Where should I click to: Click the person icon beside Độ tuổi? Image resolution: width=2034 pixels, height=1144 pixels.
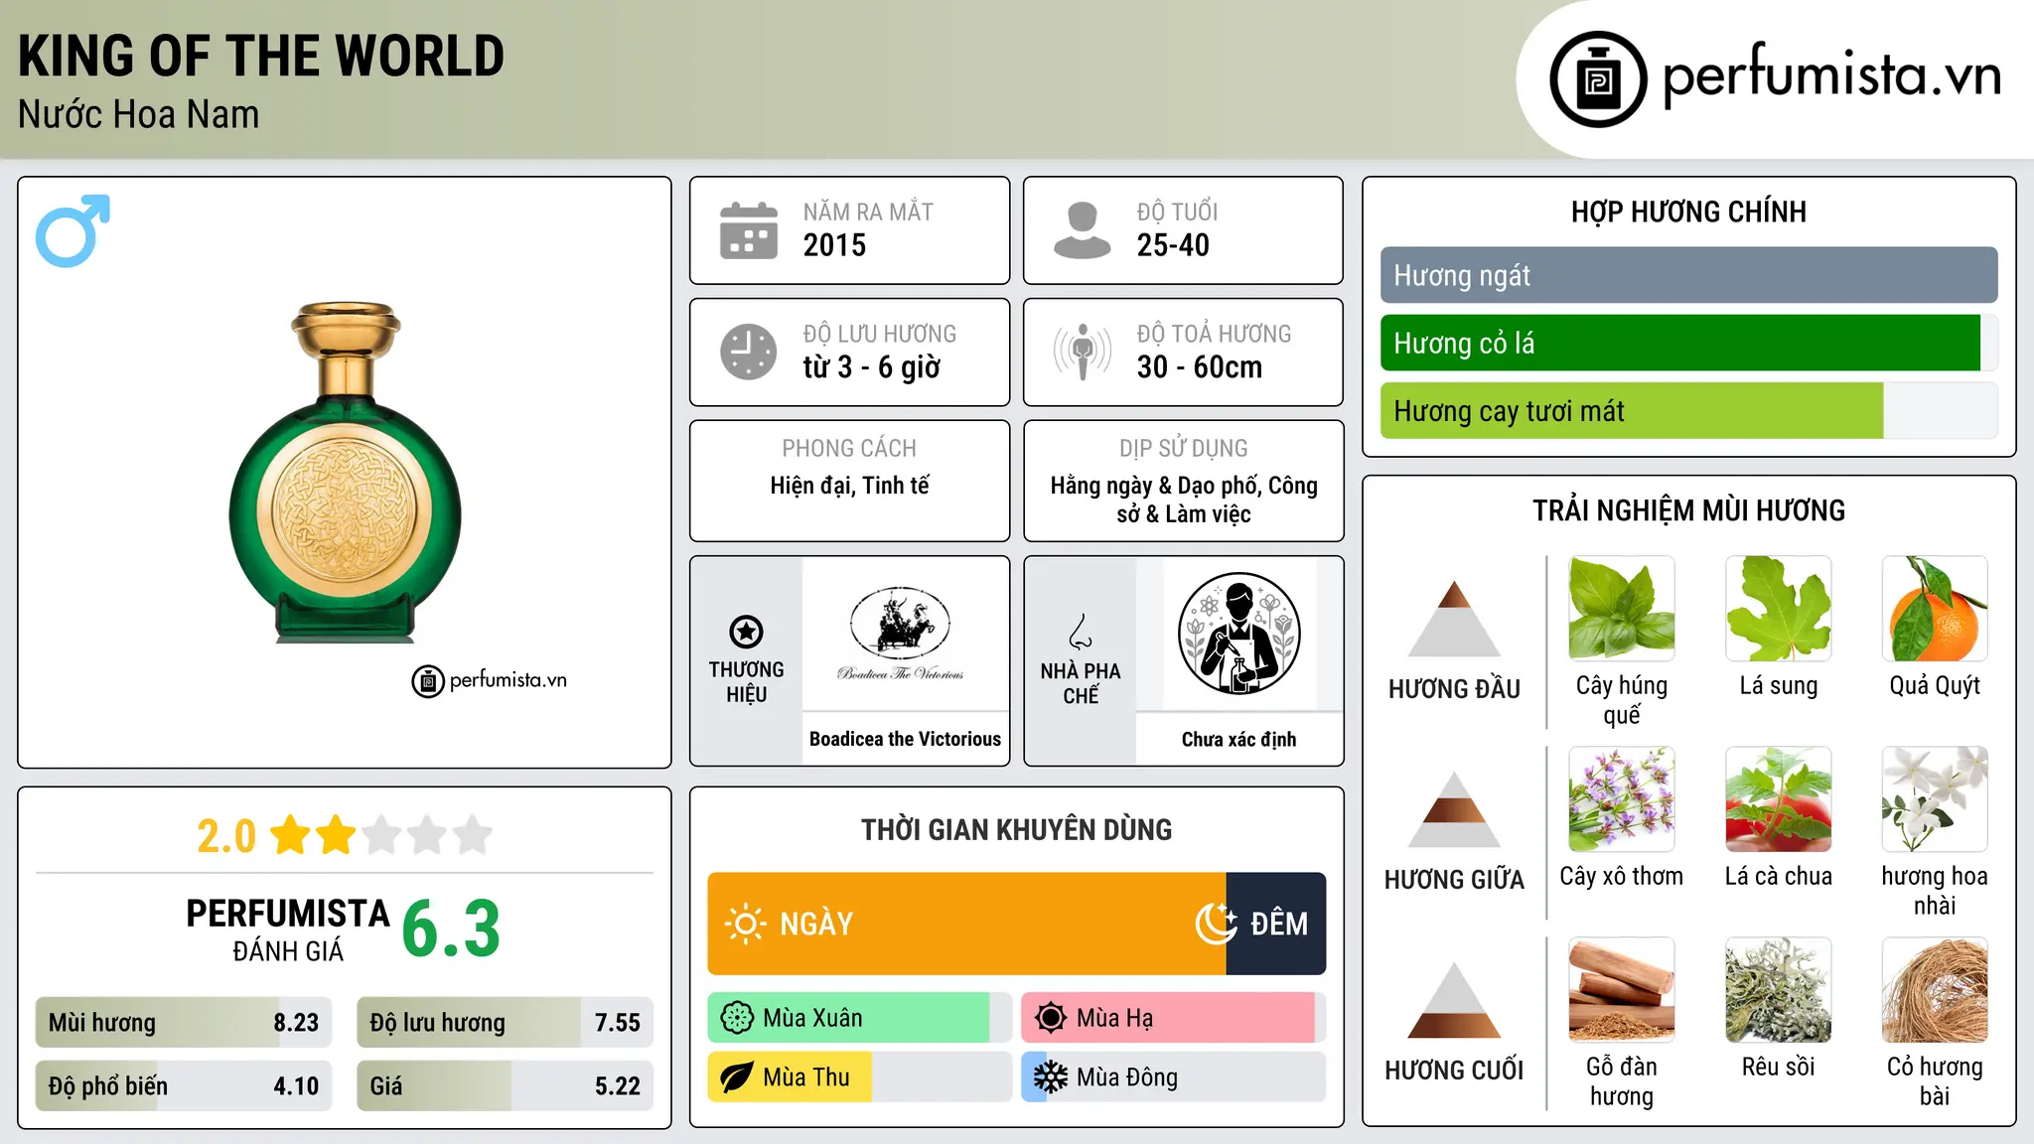pyautogui.click(x=1083, y=230)
